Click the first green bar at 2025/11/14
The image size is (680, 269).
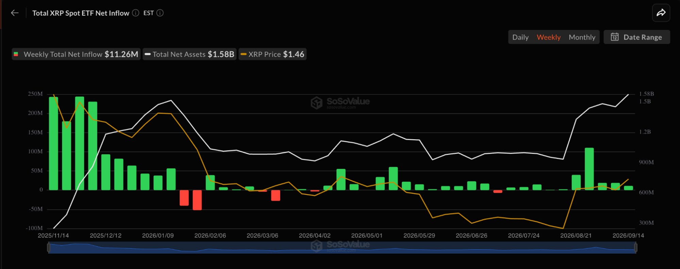point(53,143)
